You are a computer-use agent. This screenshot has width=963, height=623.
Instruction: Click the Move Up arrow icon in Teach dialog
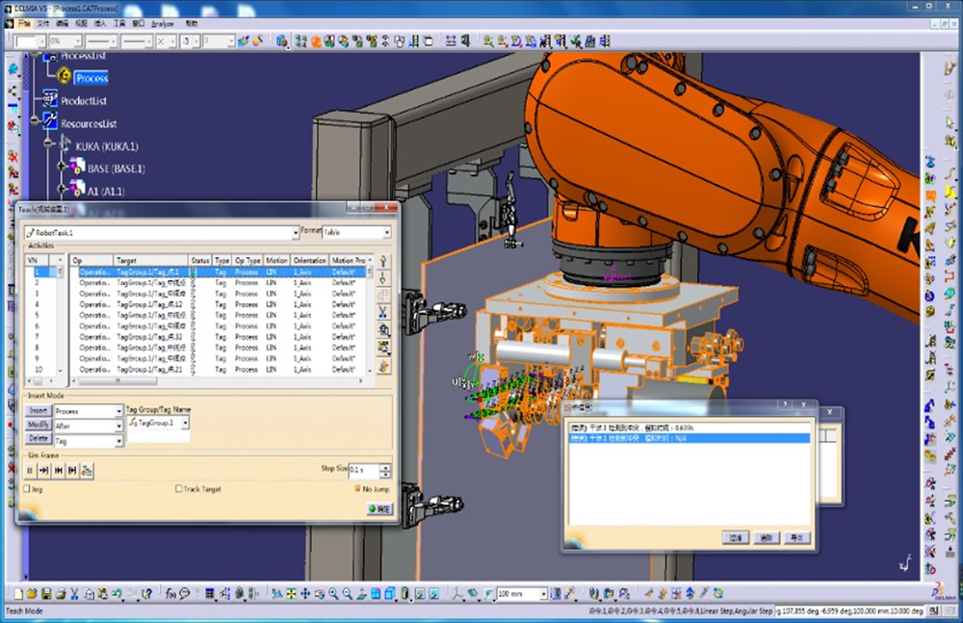(383, 261)
